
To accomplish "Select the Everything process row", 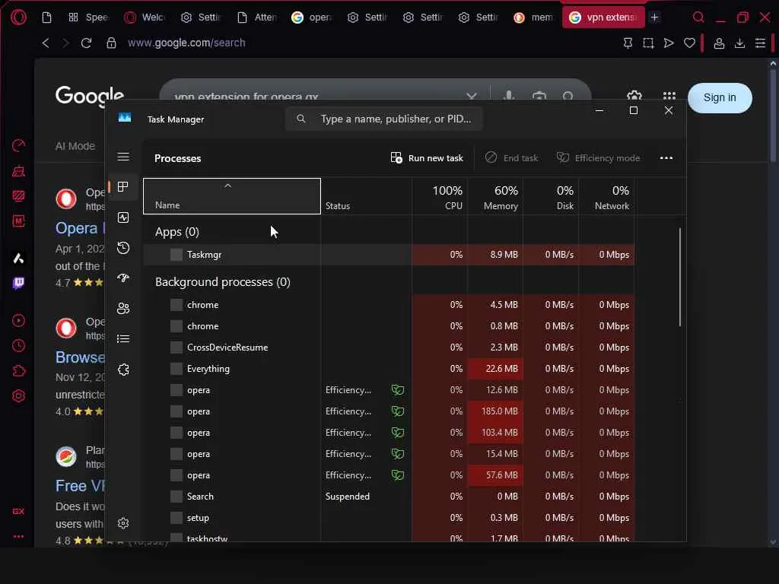I will tap(389, 369).
